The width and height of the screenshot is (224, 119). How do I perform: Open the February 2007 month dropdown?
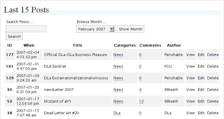tap(95, 29)
